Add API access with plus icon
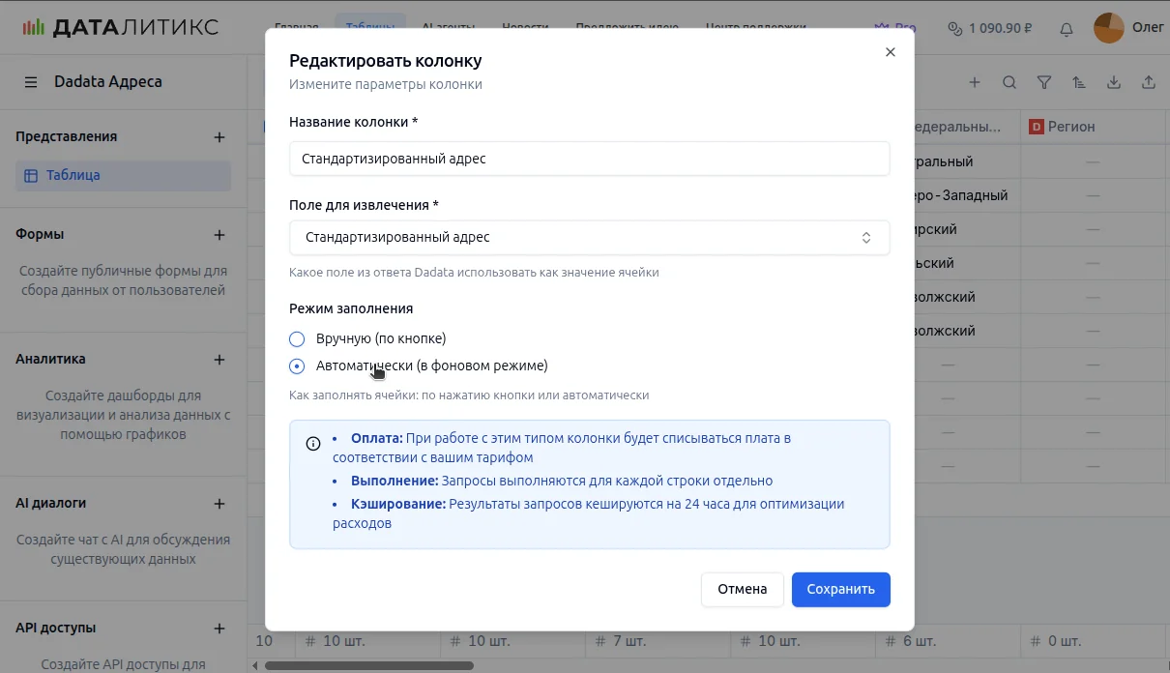 coord(219,629)
